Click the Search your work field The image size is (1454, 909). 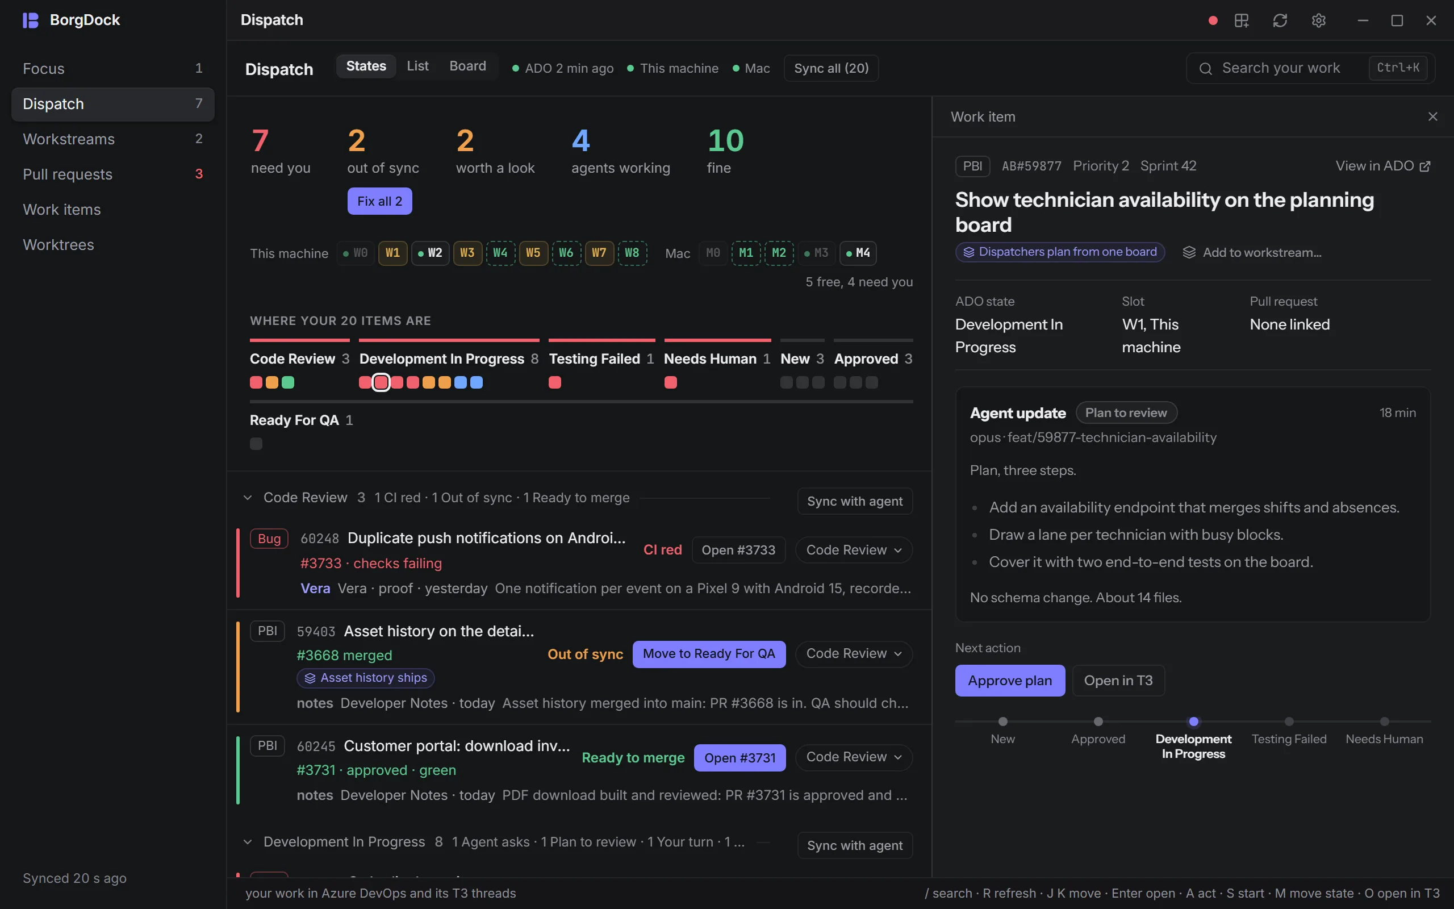coord(1310,68)
